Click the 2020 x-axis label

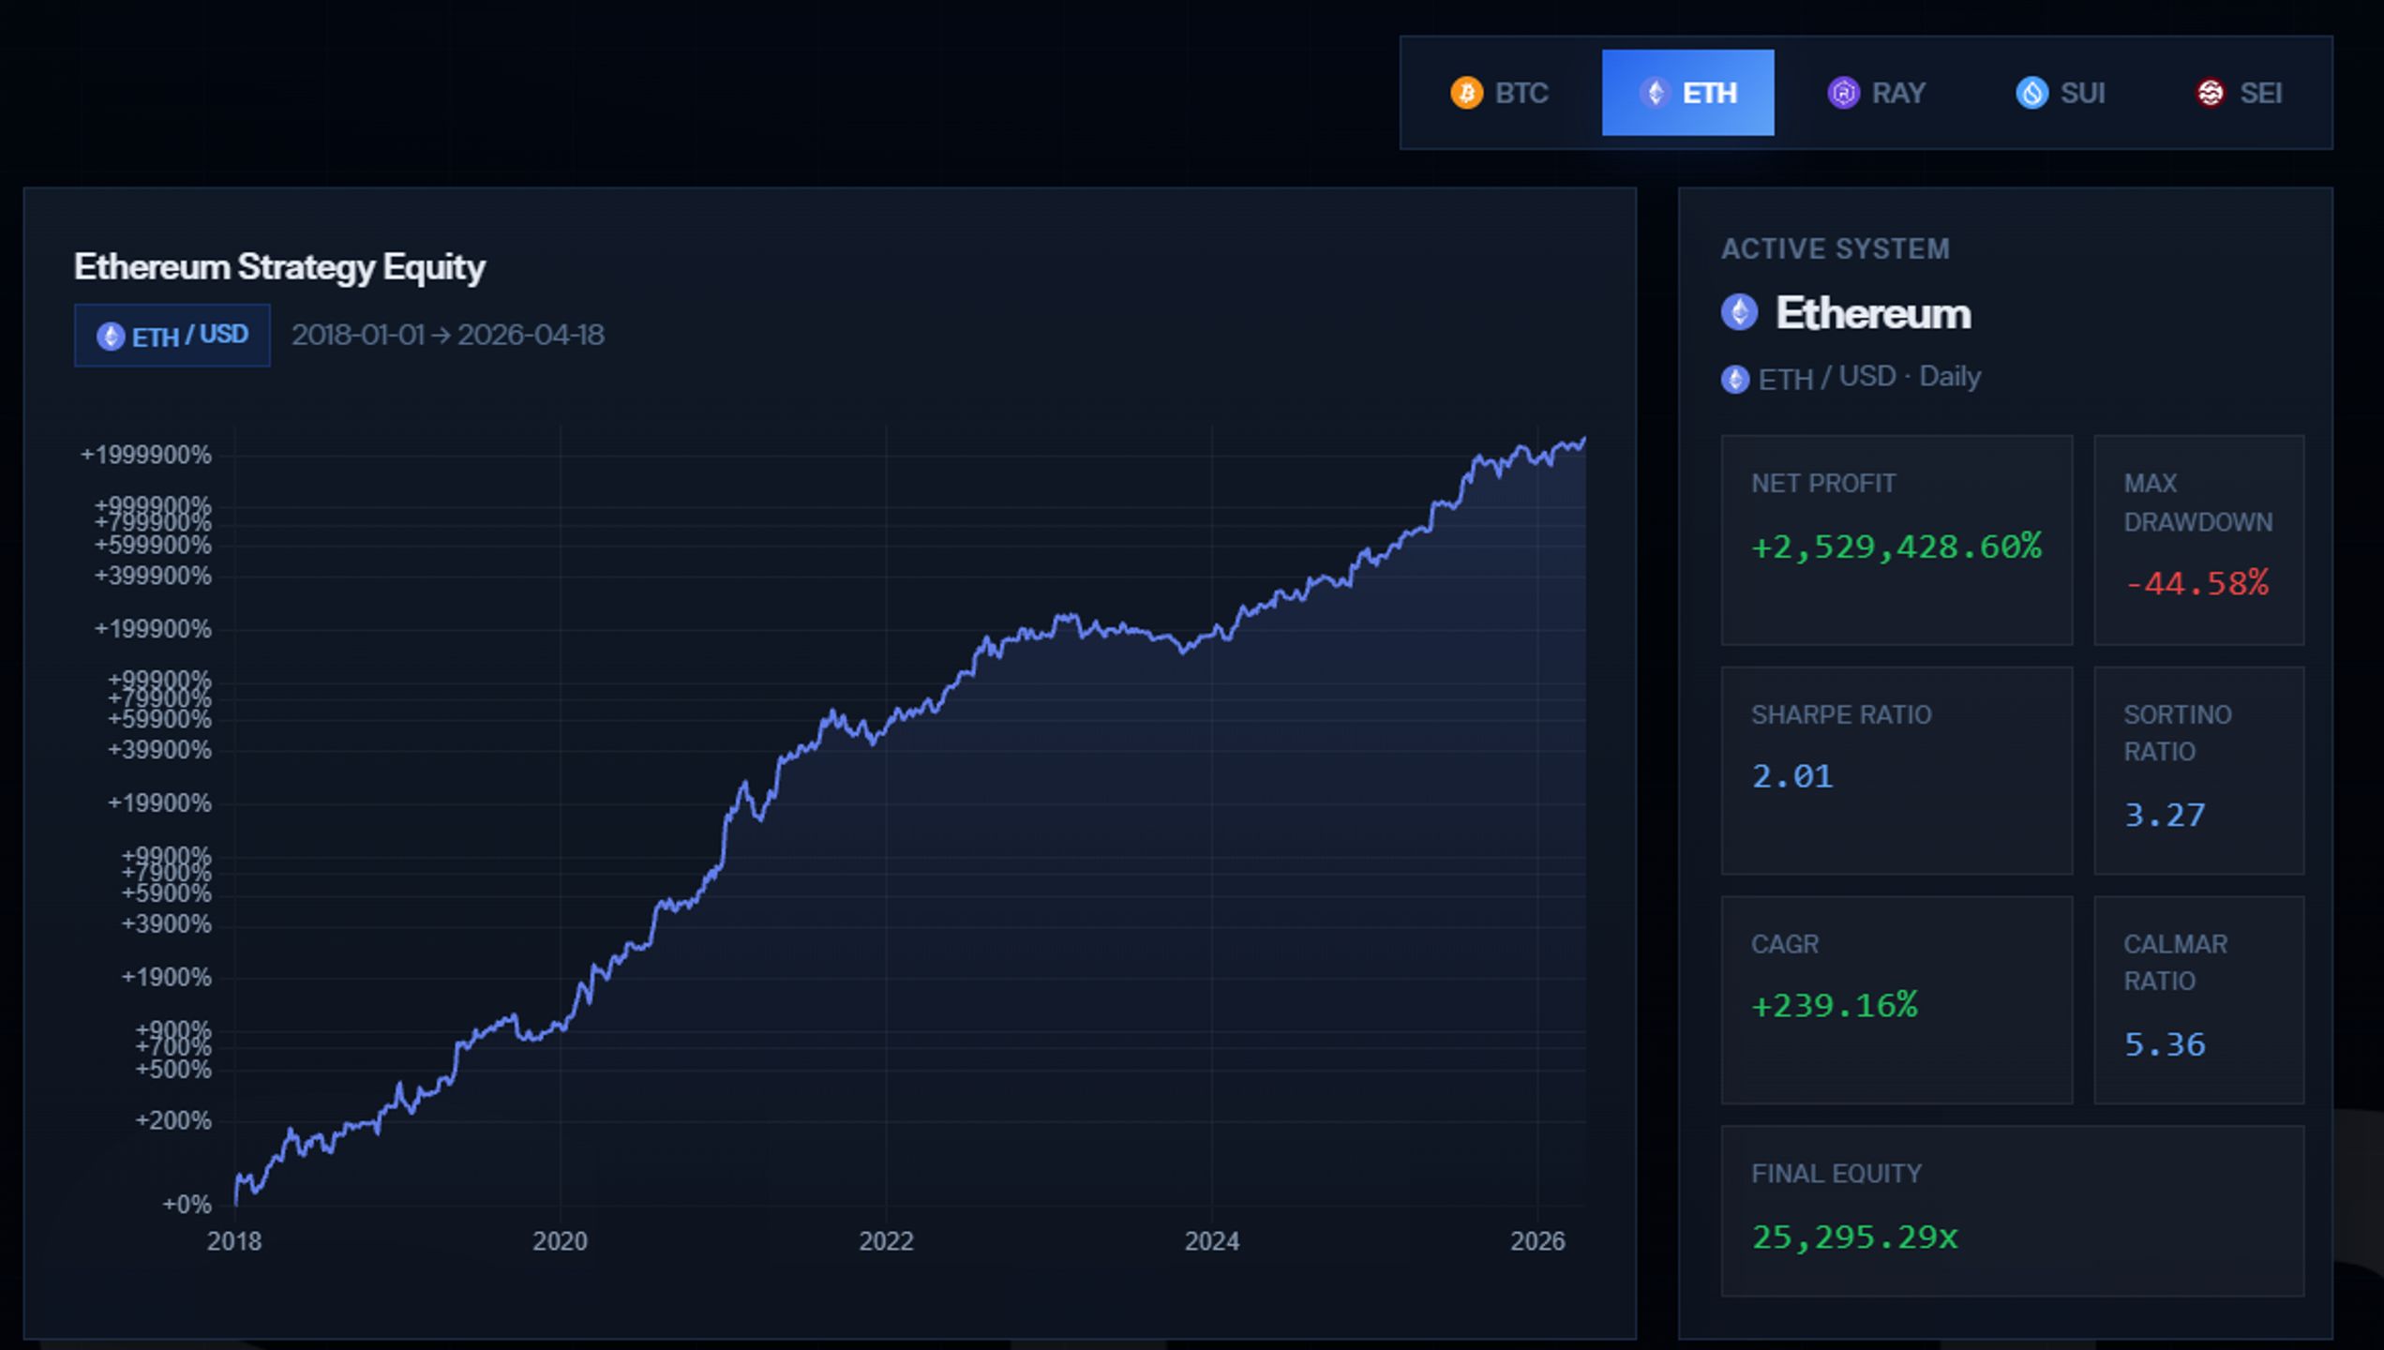pos(560,1242)
